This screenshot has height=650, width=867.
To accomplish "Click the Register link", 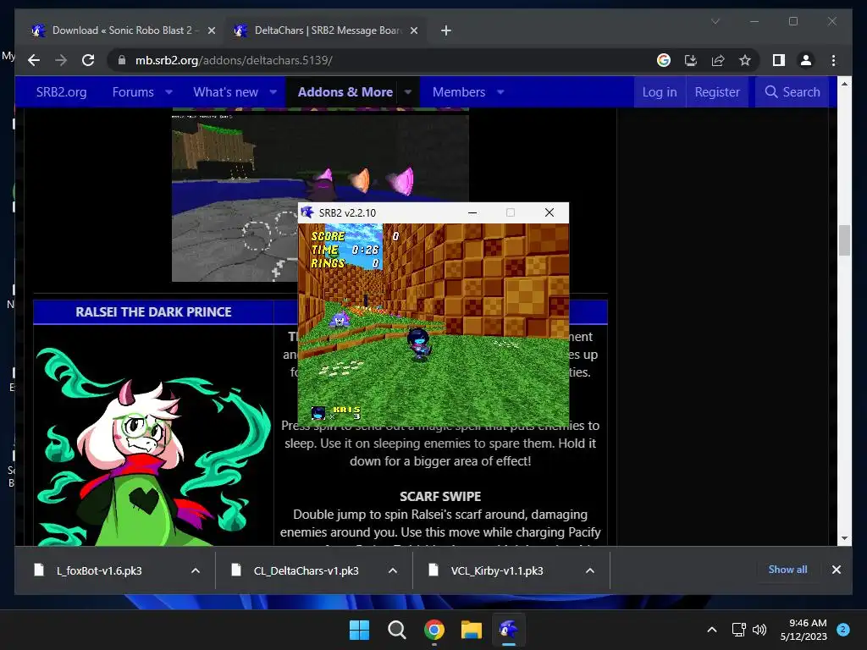I will pos(717,91).
